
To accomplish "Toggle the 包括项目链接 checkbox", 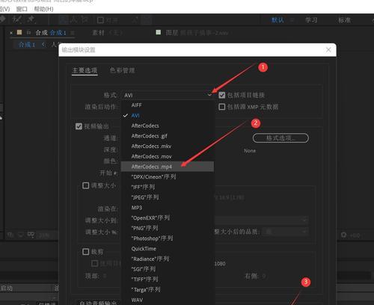I will point(221,95).
